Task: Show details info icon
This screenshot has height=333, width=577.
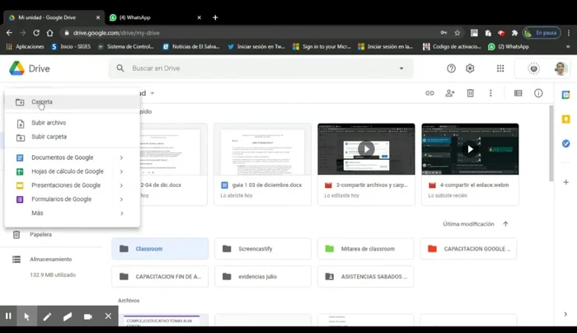Action: [538, 93]
